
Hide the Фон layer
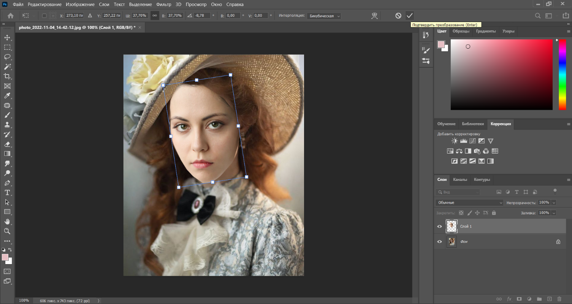[440, 242]
